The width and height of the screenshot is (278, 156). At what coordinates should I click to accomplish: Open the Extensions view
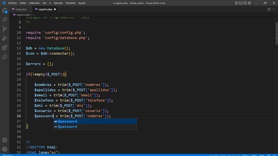click(5, 48)
